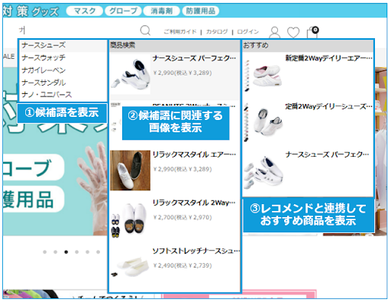391x302 pixels.
Task: Open ソフトストレッチナースシュ product title
Action: pos(196,251)
